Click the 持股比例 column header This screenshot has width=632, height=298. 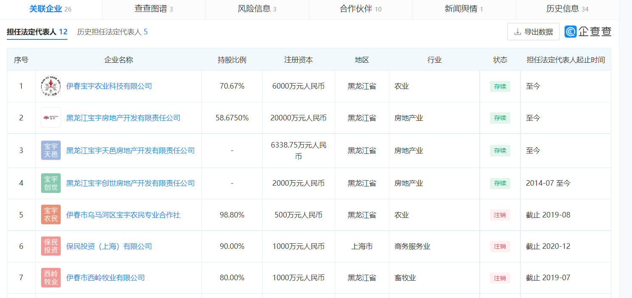[x=232, y=60]
